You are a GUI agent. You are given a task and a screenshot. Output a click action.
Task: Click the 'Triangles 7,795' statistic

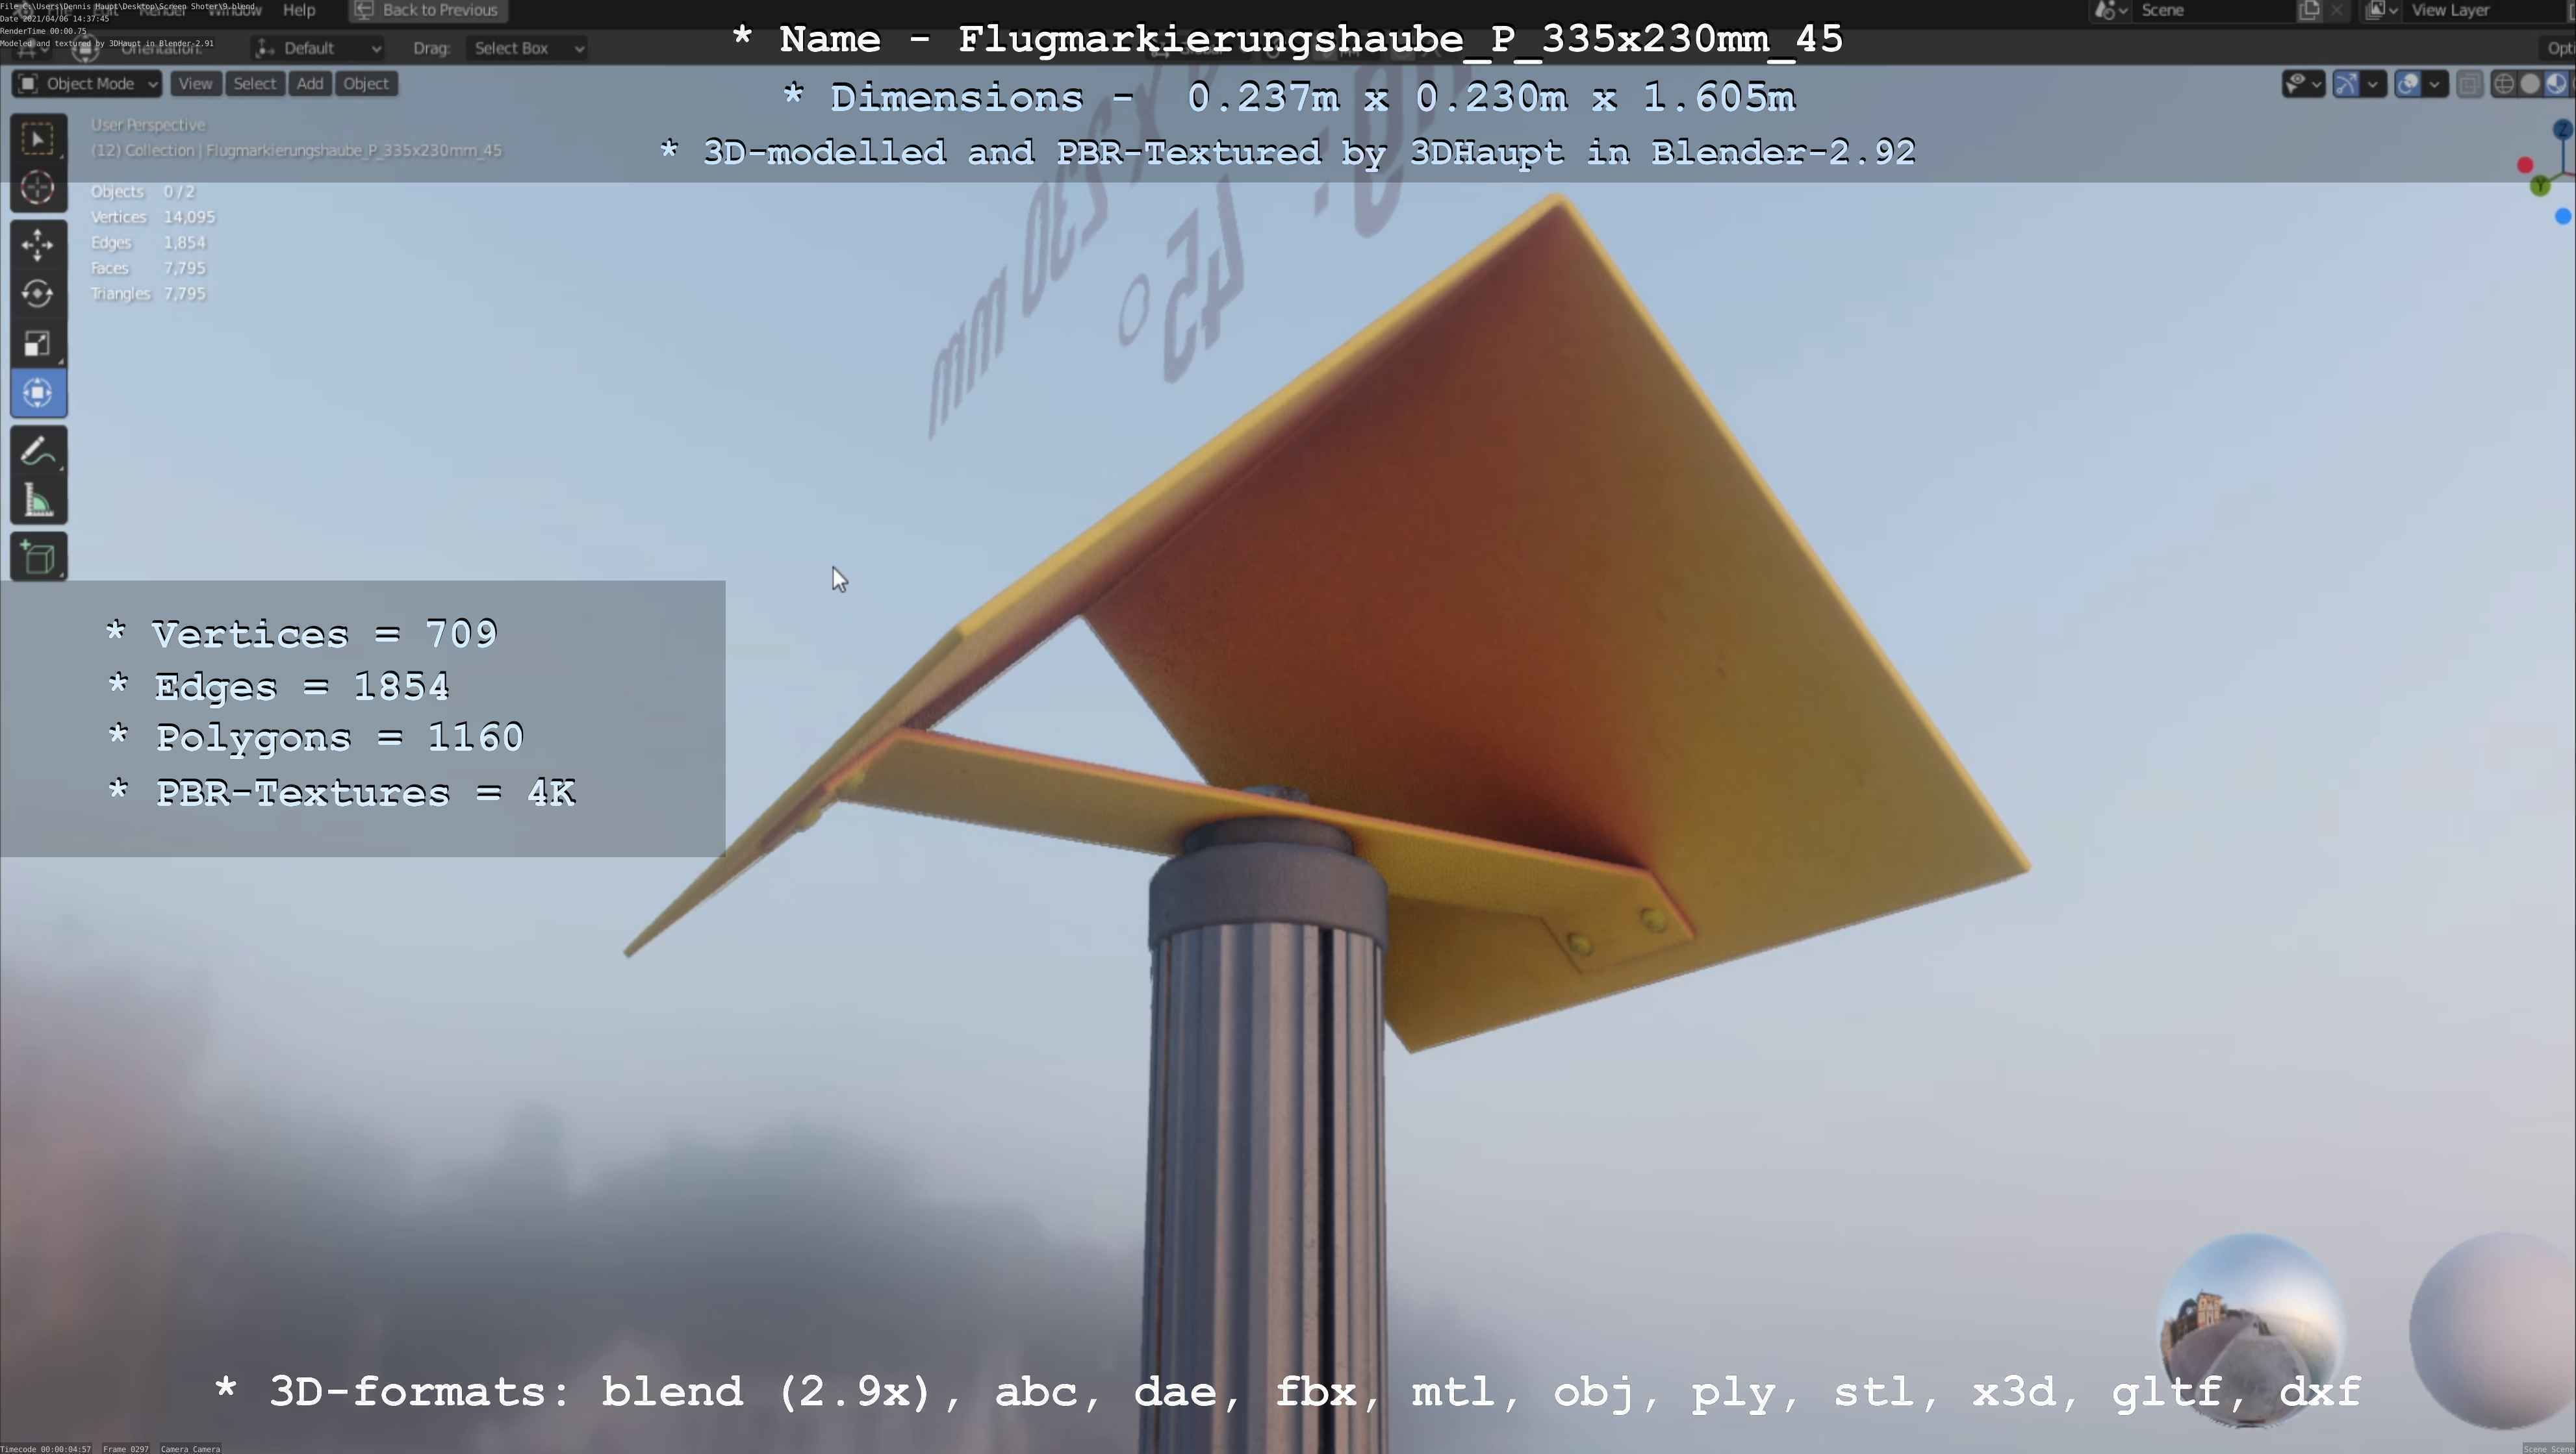[x=148, y=294]
